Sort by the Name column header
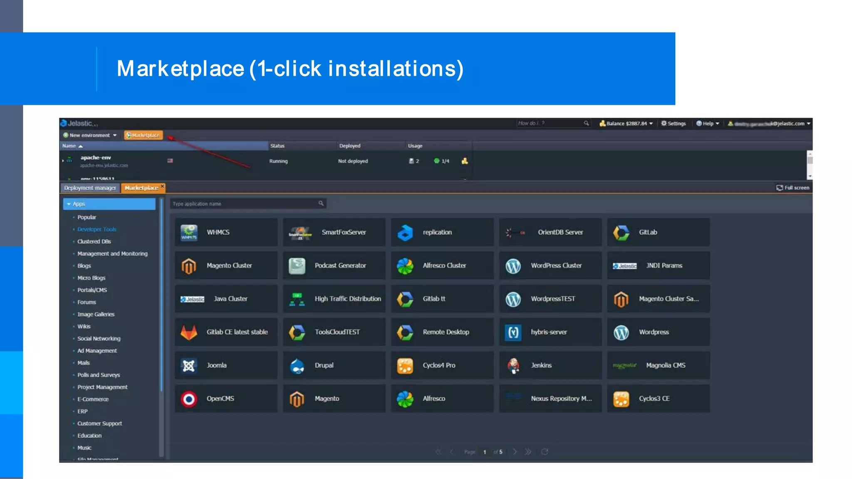The image size is (852, 479). [x=164, y=146]
